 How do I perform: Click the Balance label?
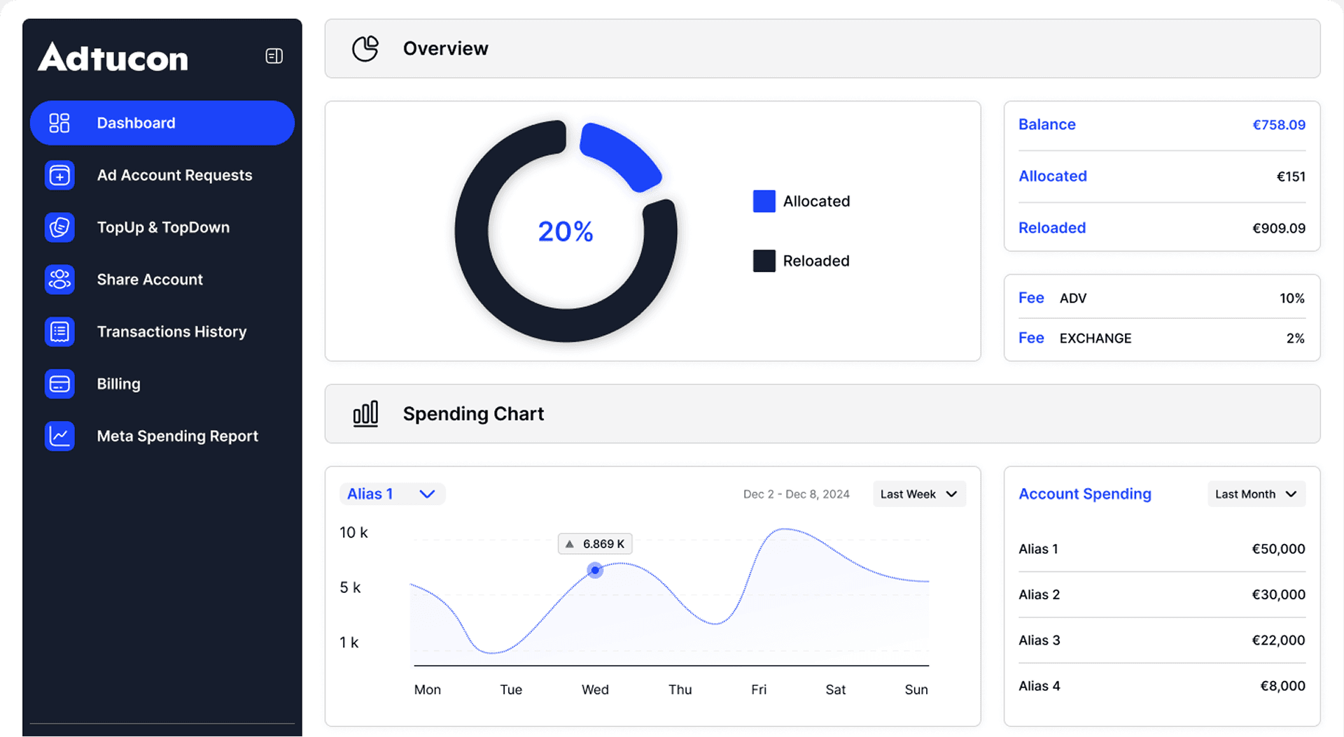coord(1046,124)
